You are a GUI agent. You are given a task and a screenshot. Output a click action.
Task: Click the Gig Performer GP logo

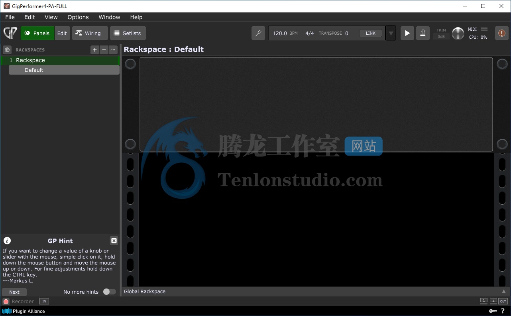point(10,33)
